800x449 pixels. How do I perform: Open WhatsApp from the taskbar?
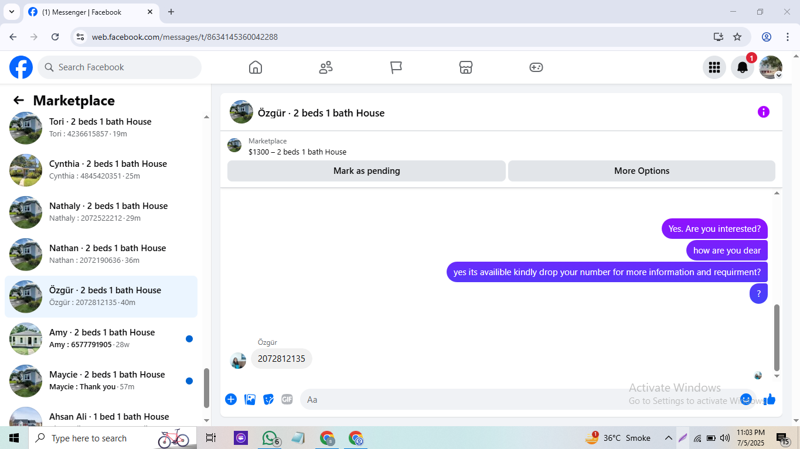tap(270, 438)
